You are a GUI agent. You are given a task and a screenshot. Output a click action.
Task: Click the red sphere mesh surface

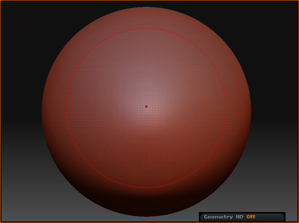pos(146,111)
